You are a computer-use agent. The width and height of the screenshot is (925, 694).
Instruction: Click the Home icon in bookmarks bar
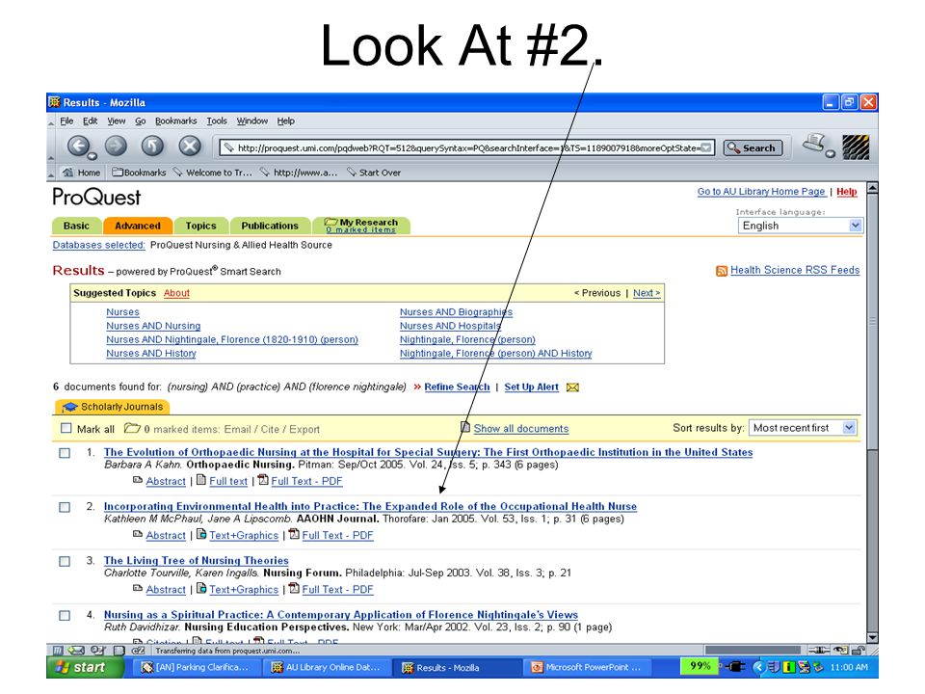68,173
